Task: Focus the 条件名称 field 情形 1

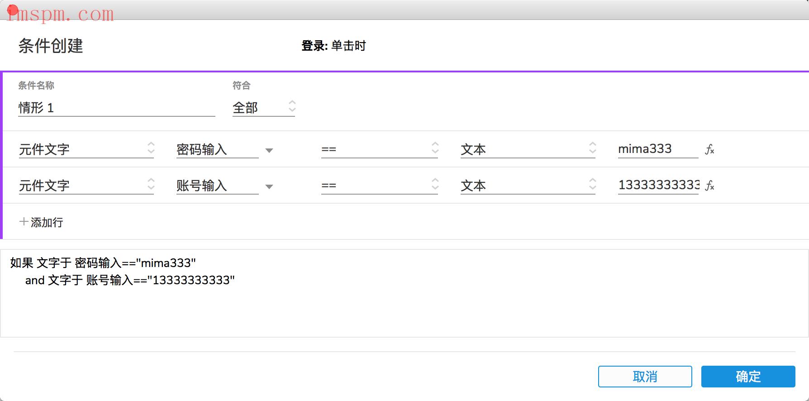Action: pos(116,108)
